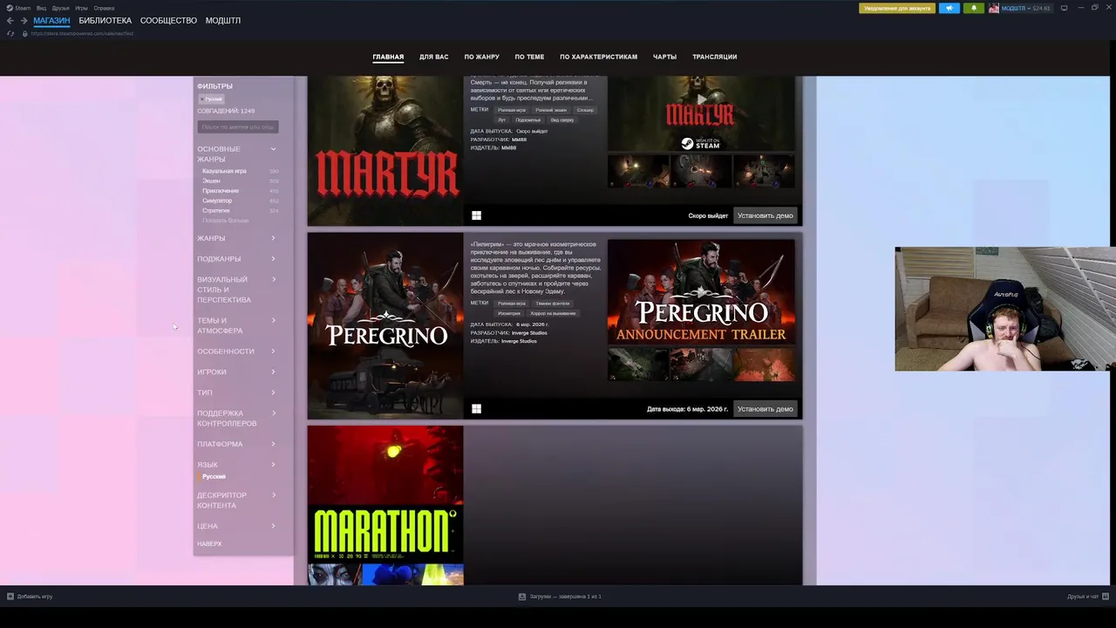Screen dimensions: 1116x628
Task: Click Добавить игру at the bottom left
Action: [35, 597]
